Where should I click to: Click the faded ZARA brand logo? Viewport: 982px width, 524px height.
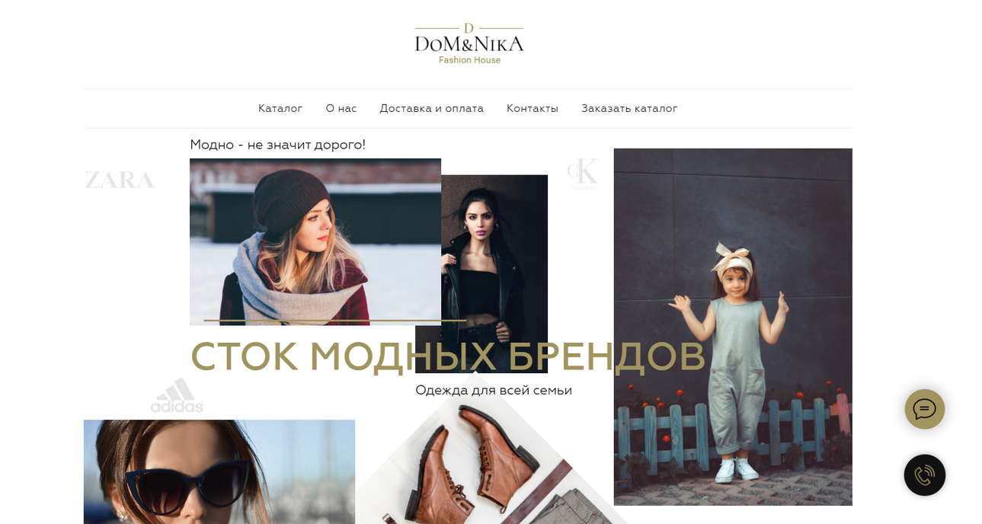[120, 181]
